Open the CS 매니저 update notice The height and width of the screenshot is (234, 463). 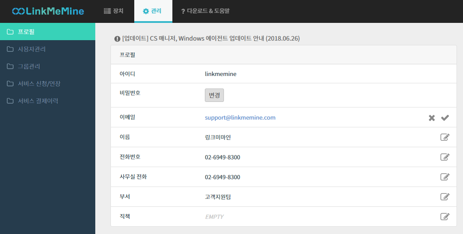click(211, 38)
